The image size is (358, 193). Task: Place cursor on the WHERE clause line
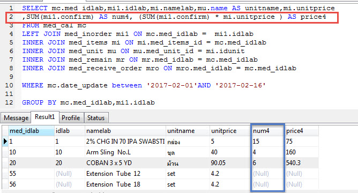pos(144,85)
